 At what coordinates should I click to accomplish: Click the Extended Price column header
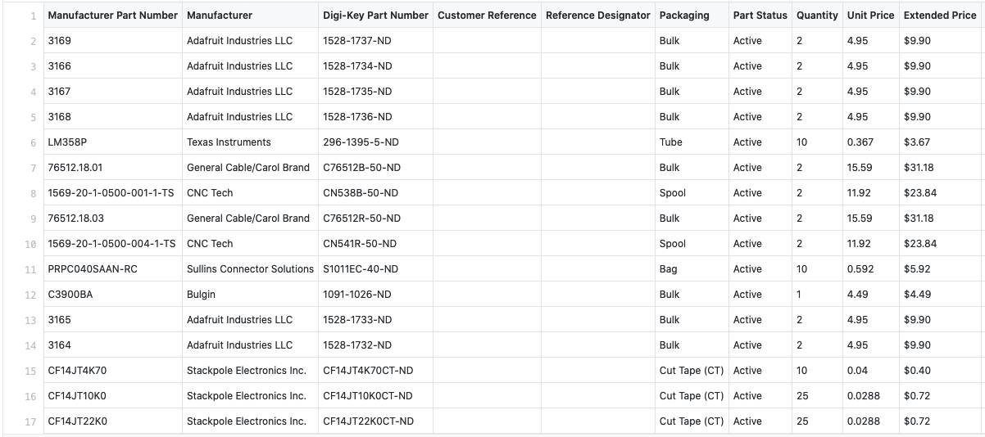click(x=939, y=16)
